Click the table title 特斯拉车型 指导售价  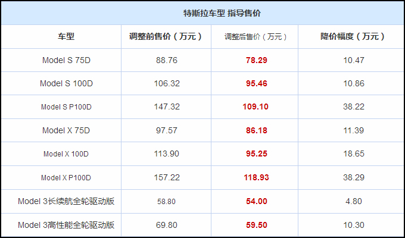coord(222,13)
